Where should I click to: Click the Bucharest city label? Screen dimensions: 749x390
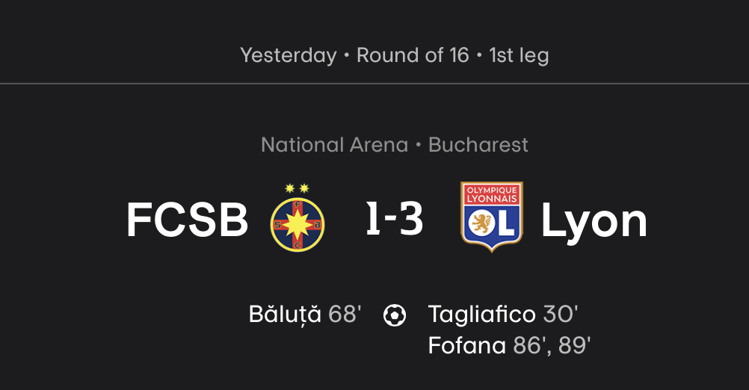click(x=478, y=144)
